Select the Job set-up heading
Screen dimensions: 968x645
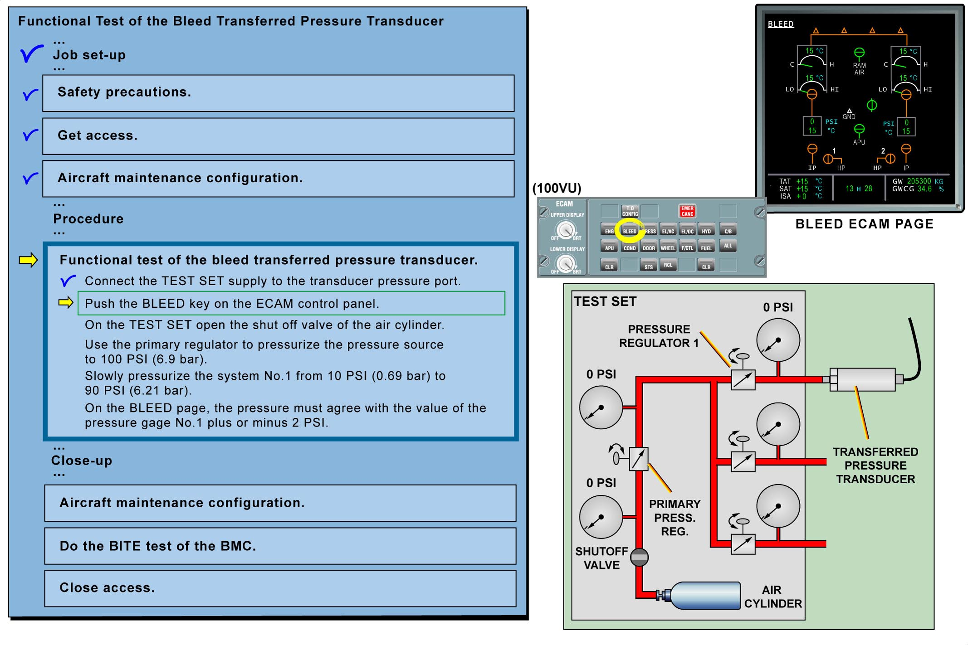click(x=89, y=55)
